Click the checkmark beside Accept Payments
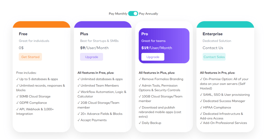The image size is (266, 139). coord(79,120)
